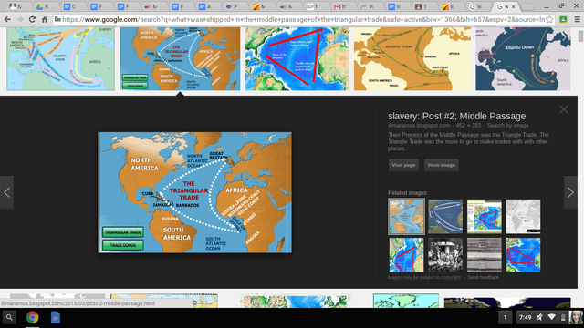Image resolution: width=584 pixels, height=328 pixels.
Task: Open bottom-right red triangle related image
Action: point(523,255)
